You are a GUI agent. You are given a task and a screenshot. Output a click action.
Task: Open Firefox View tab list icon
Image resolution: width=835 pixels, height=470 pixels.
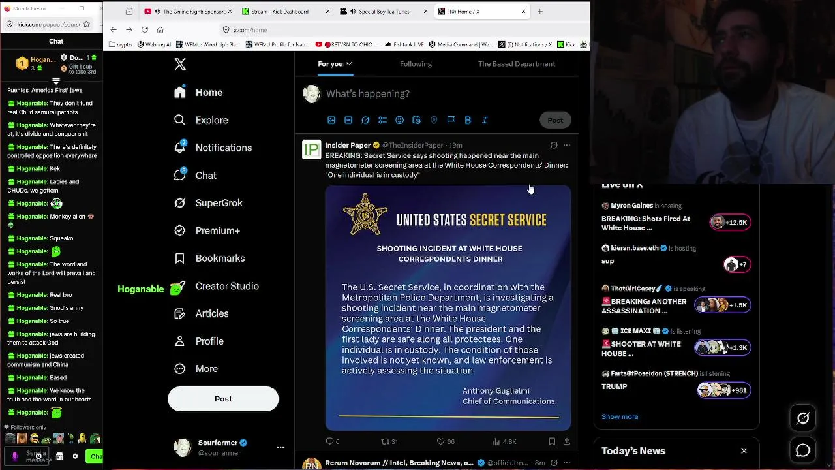(129, 11)
